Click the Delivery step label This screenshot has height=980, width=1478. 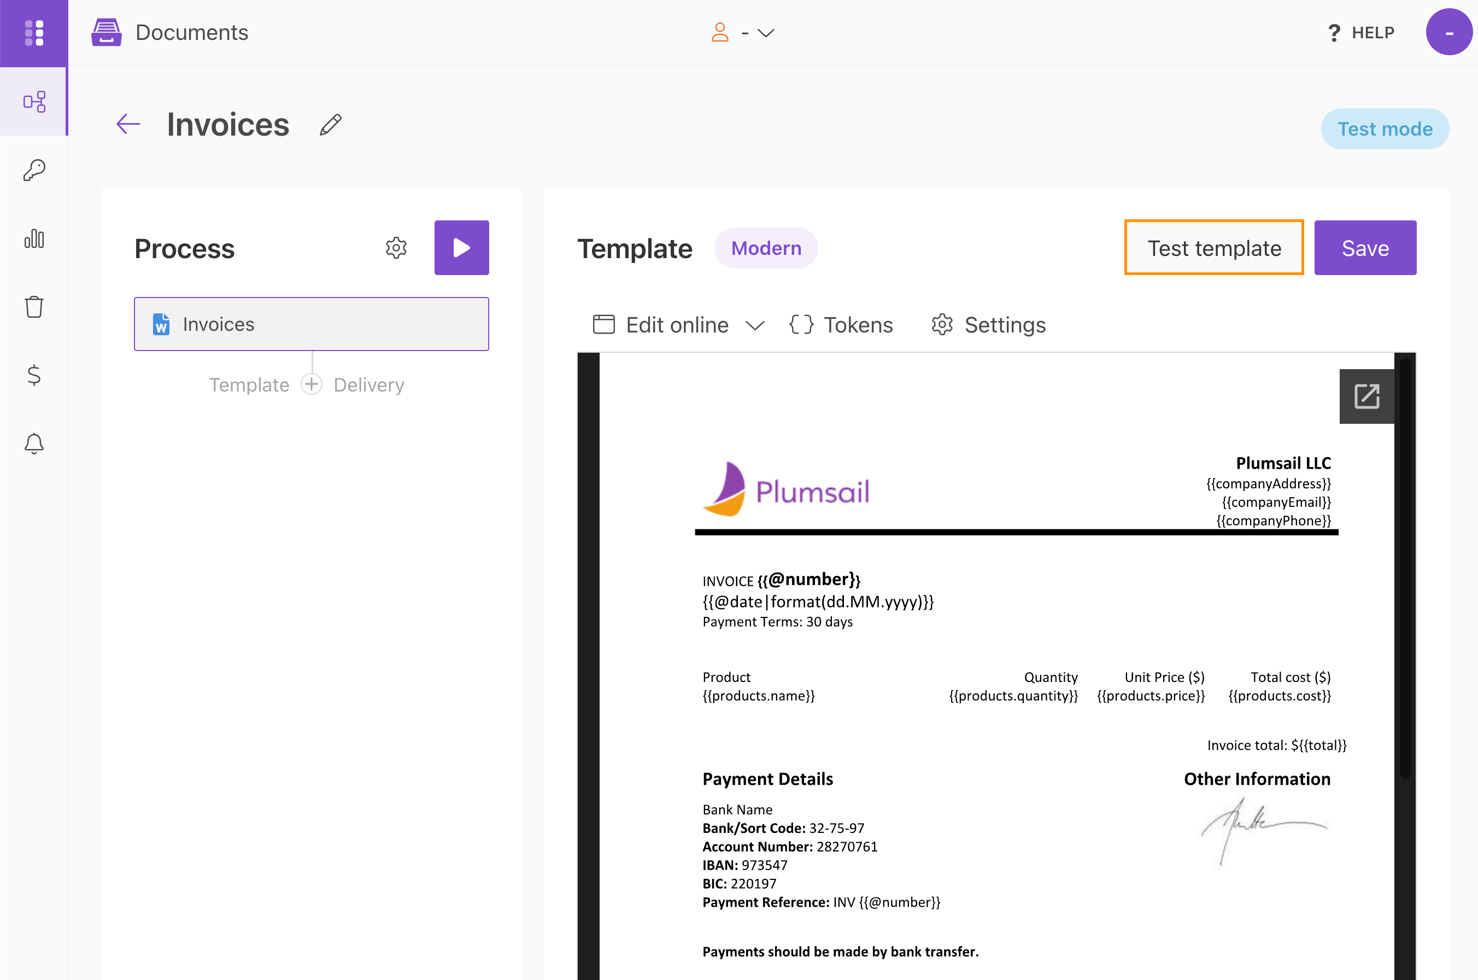[x=368, y=385]
